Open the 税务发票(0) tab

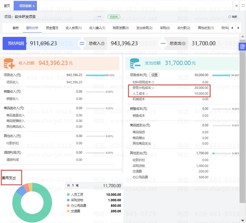pyautogui.click(x=121, y=28)
